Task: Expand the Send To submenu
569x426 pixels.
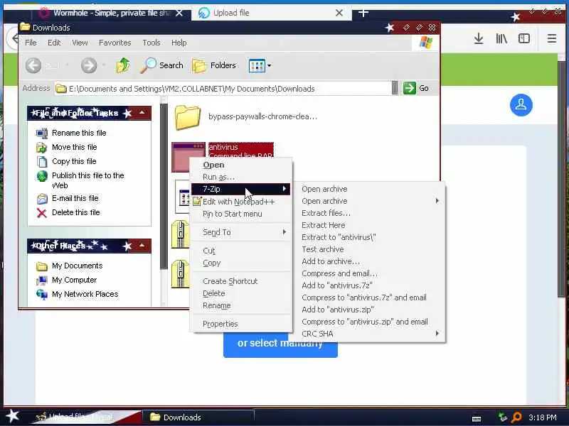Action: click(x=241, y=232)
